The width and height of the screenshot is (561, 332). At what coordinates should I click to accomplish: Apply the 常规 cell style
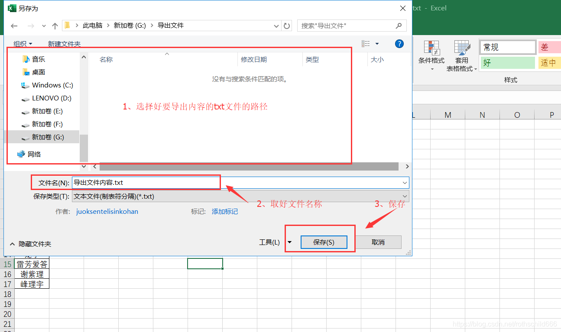pos(508,47)
